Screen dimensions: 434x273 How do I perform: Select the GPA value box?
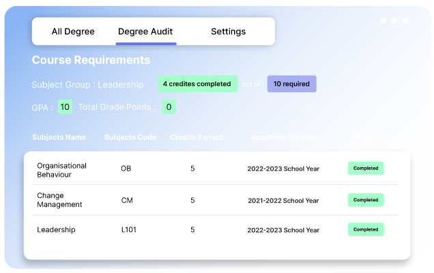click(65, 107)
